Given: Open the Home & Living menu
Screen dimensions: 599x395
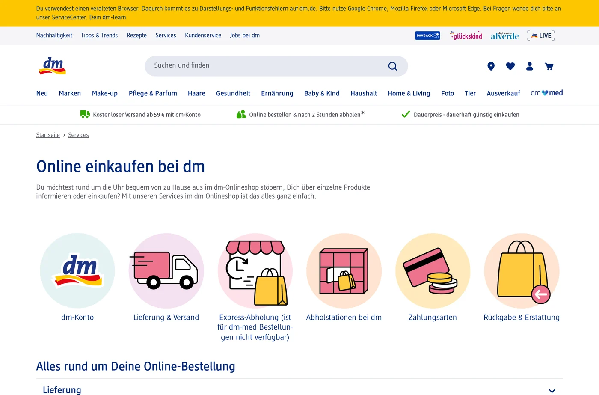Looking at the screenshot, I should 409,93.
